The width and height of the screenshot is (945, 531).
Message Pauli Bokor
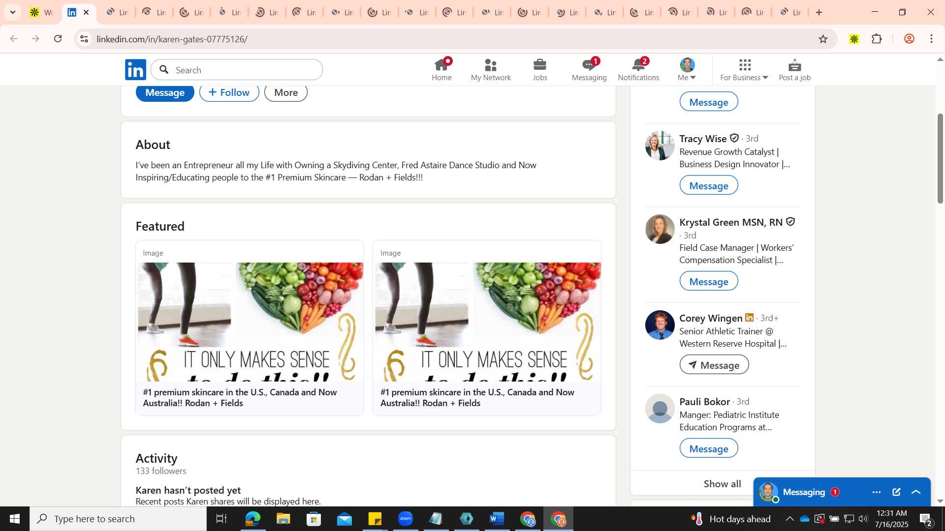coord(709,449)
